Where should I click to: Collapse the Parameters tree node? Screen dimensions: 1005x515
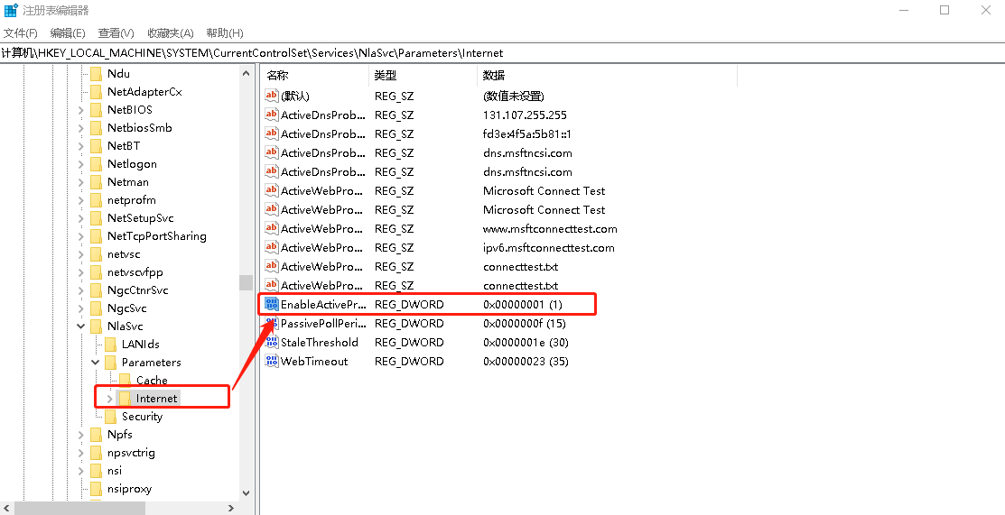point(96,363)
